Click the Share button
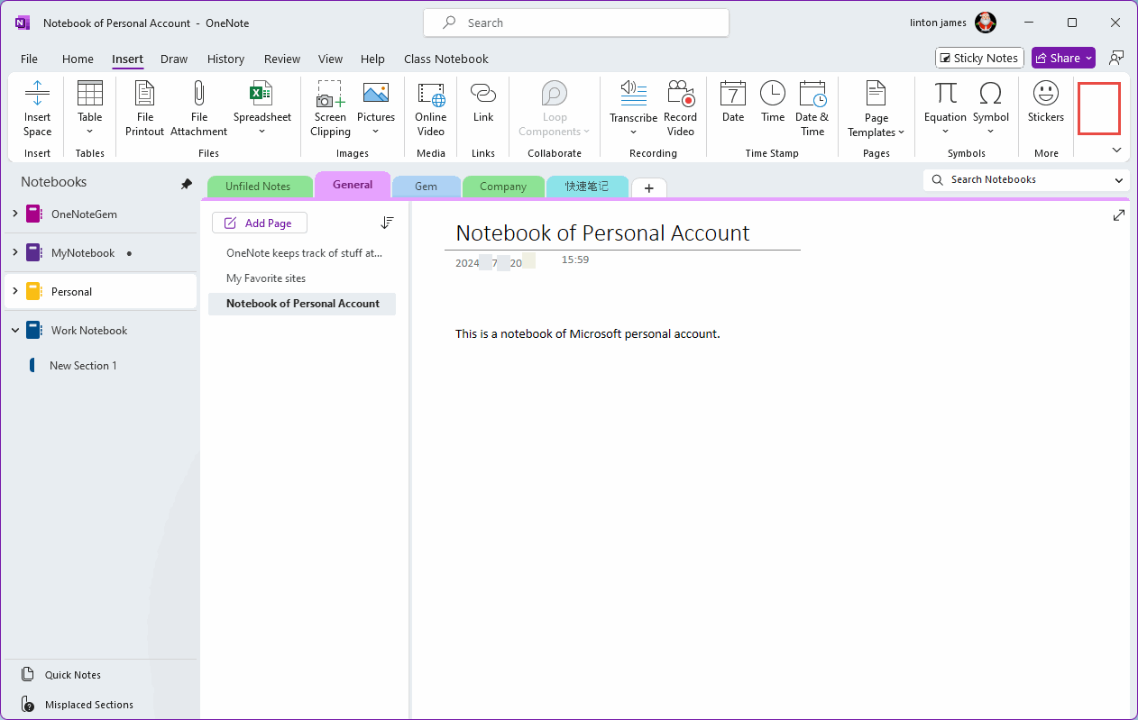 tap(1063, 58)
